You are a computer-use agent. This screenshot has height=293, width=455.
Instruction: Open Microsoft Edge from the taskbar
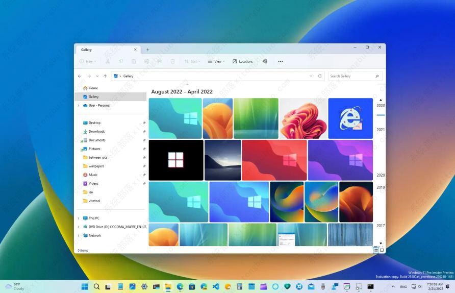(x=180, y=287)
